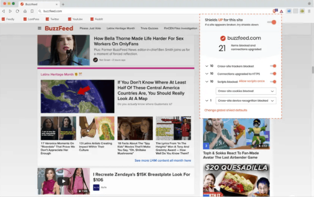This screenshot has width=314, height=197.
Task: Click the Latinx Heritage Month section heading
Action: coord(57,74)
